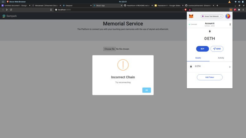
Task: Close the Devpost tab
Action: pyautogui.click(x=91, y=5)
